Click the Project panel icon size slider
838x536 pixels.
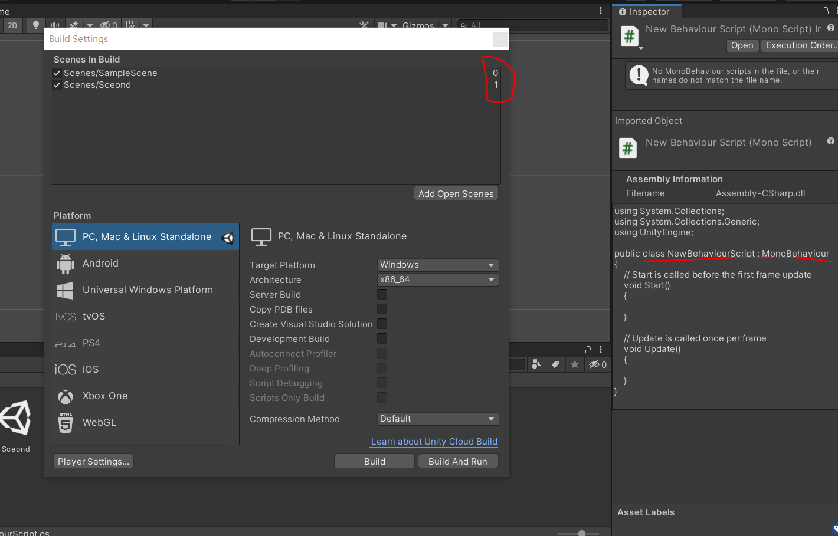coord(581,533)
